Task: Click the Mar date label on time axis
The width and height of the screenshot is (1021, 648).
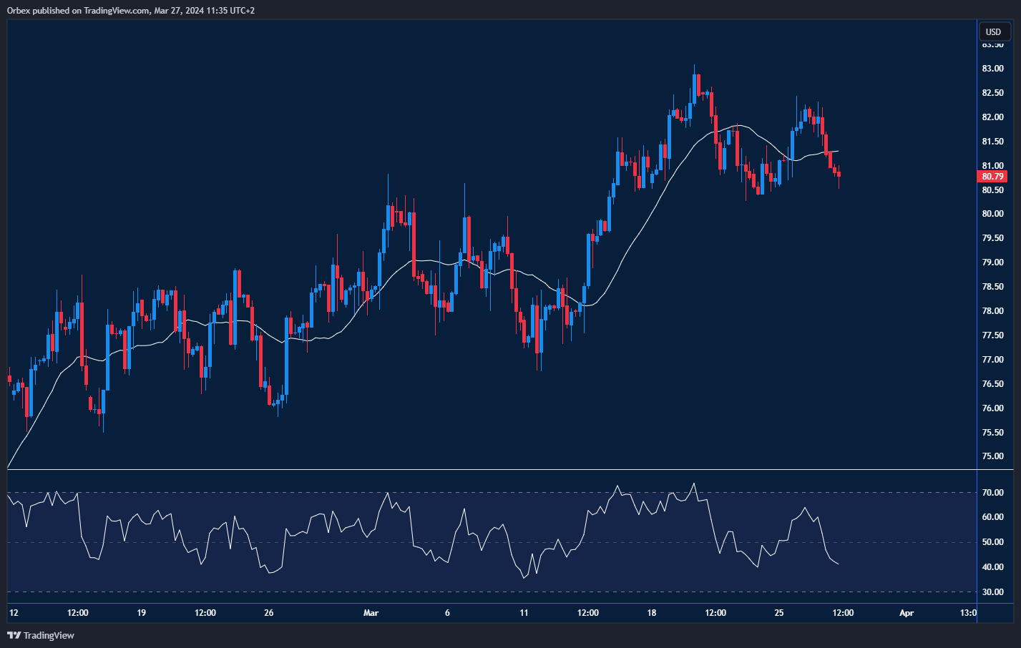Action: coord(371,613)
